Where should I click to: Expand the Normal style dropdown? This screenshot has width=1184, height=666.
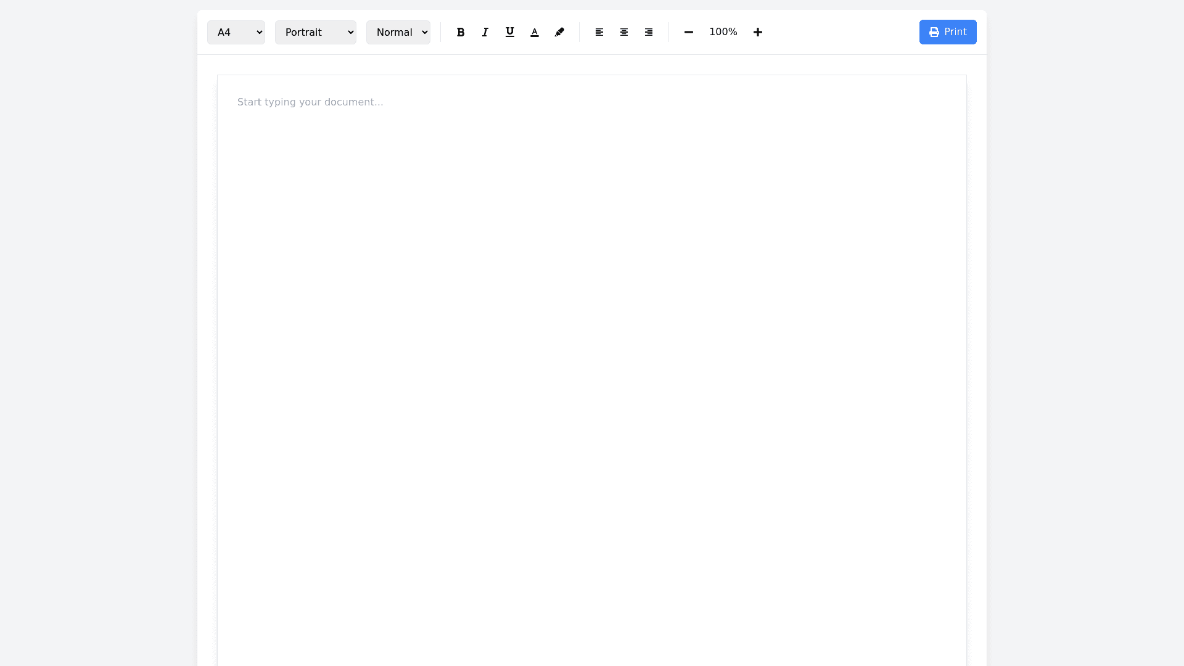coord(398,32)
